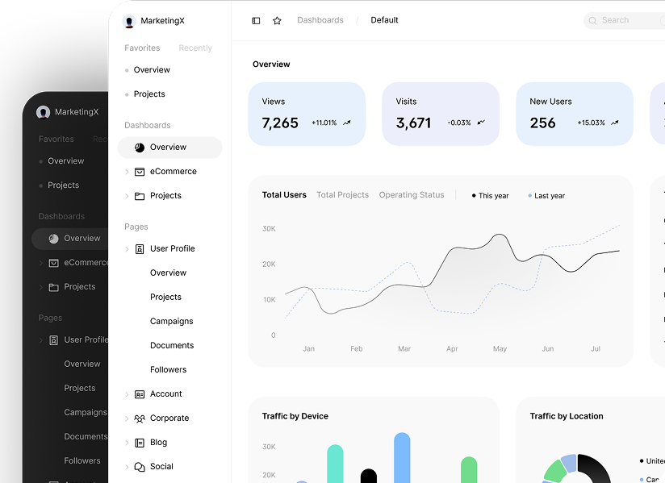The width and height of the screenshot is (665, 483).
Task: Switch to the Operating Status tab
Action: pos(412,195)
